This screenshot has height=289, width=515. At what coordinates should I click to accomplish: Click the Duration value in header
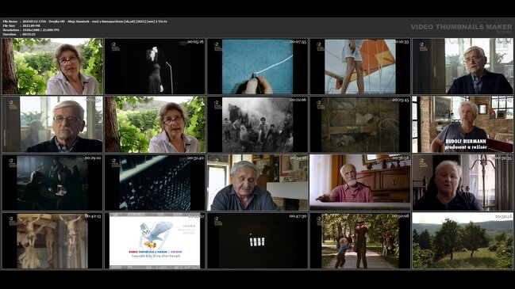(29, 34)
